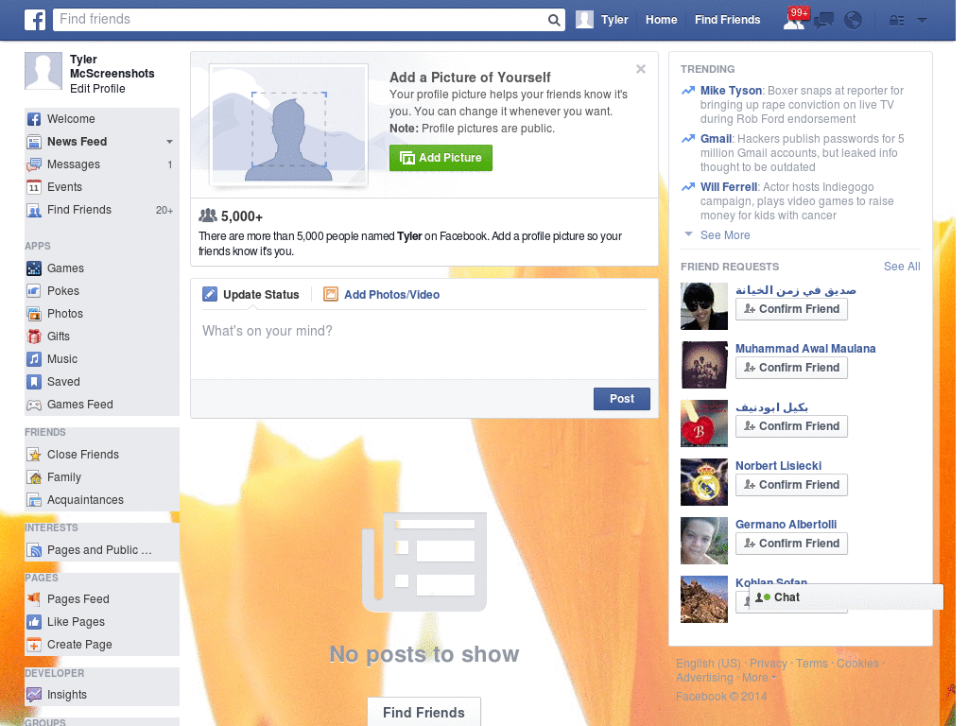
Task: Open Cookies footer link
Action: 857,663
